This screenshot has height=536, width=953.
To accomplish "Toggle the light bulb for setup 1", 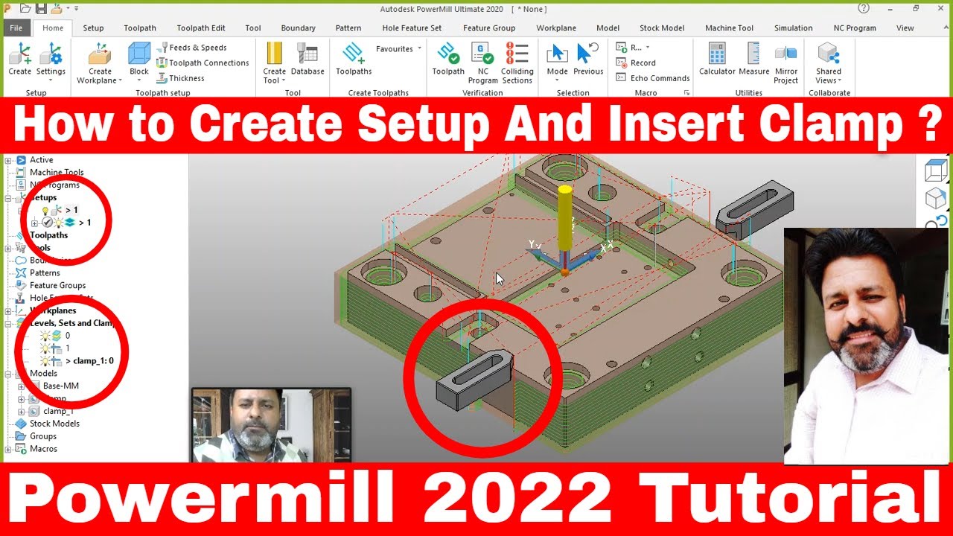I will (45, 211).
